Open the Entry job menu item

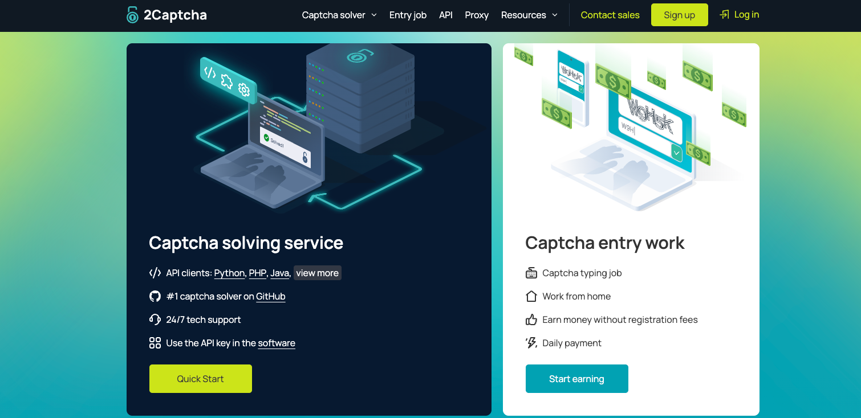coord(408,15)
